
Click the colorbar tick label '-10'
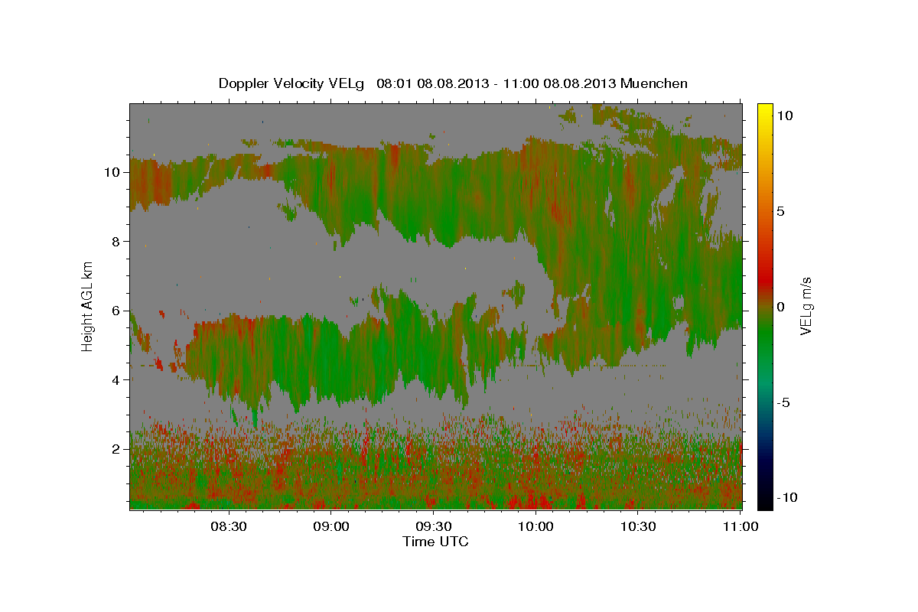pos(786,497)
